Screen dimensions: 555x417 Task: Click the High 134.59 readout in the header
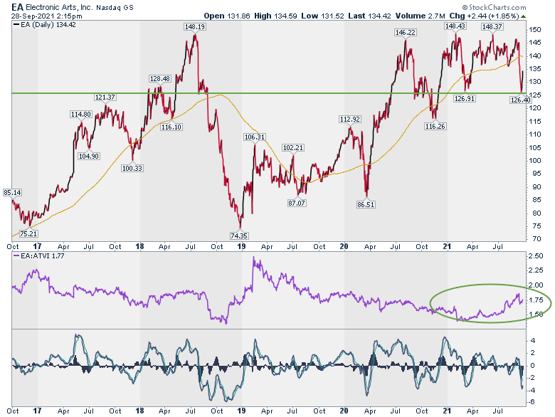click(x=275, y=16)
